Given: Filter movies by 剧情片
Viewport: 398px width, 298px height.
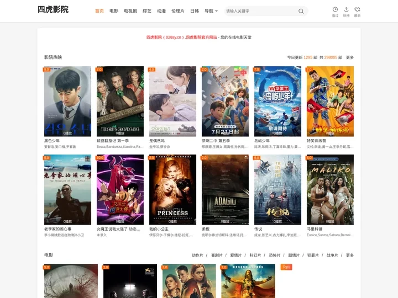Looking at the screenshot, I should [294, 255].
